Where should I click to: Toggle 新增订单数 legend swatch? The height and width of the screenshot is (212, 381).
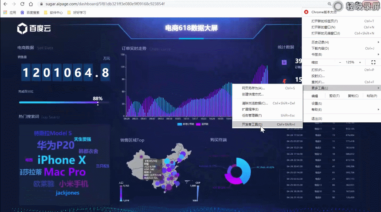180,124
